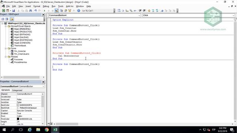Click the Outdent icon in Edit toolbar
Image resolution: width=237 pixels, height=133 pixels.
tap(144, 11)
